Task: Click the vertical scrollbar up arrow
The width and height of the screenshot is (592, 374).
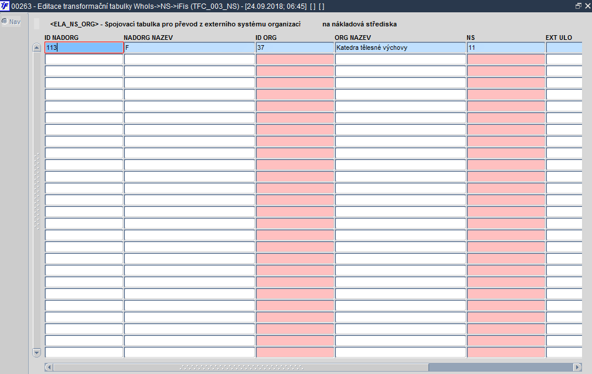Action: tap(36, 47)
